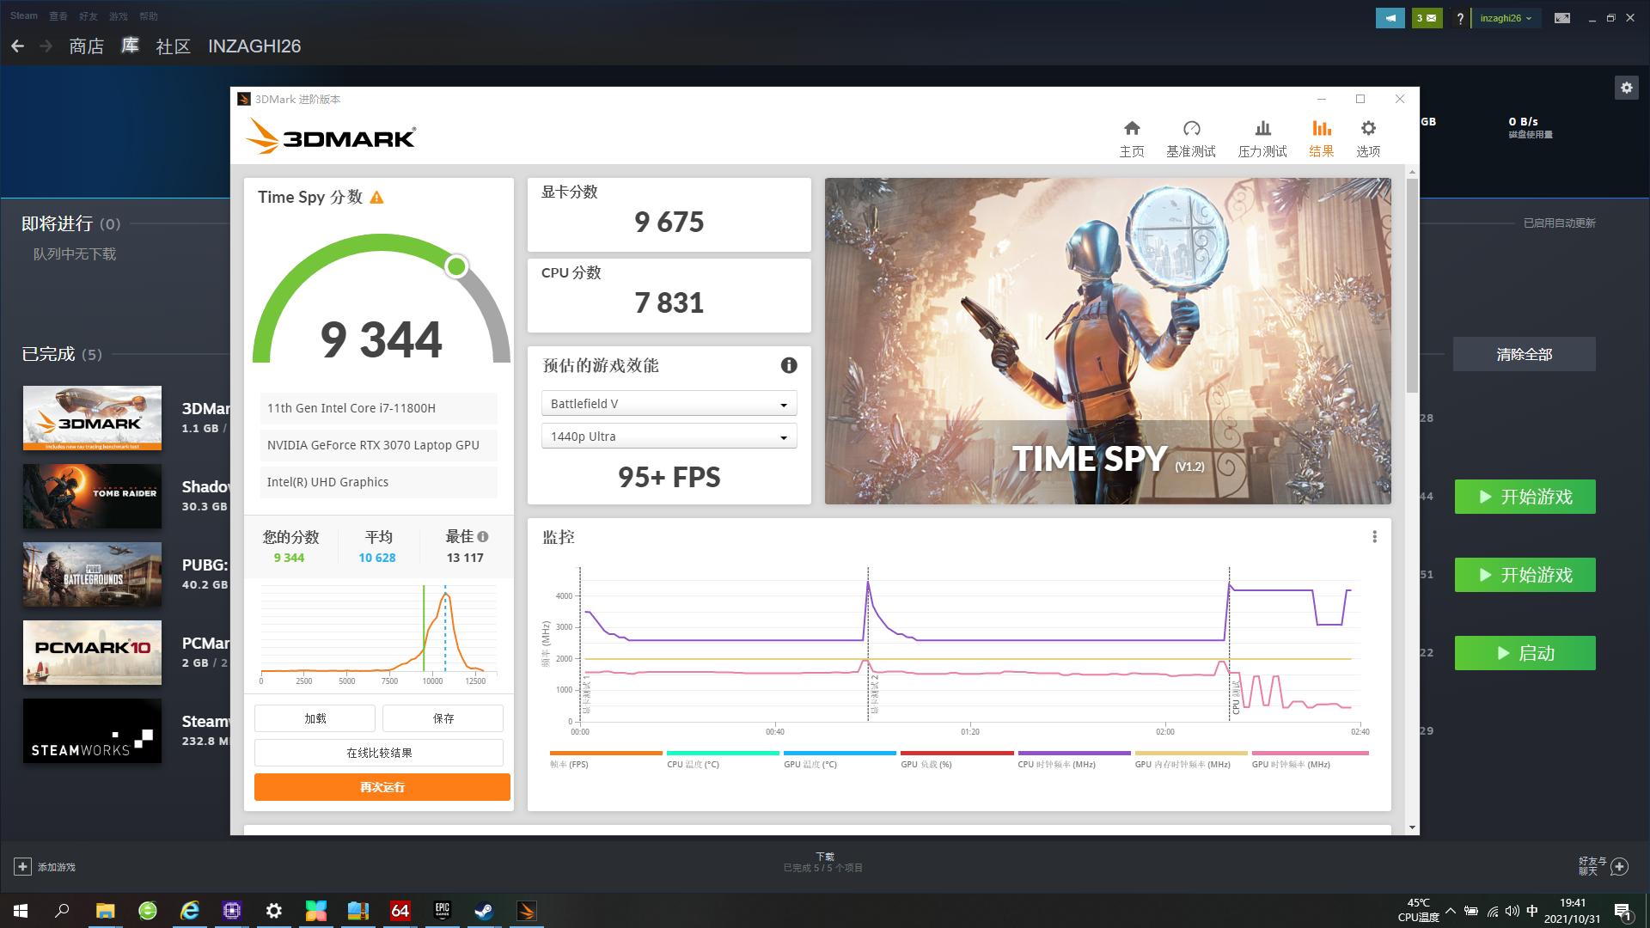Viewport: 1650px width, 928px height.
Task: Click the info icon beside 预估的游戏效能
Action: [789, 365]
